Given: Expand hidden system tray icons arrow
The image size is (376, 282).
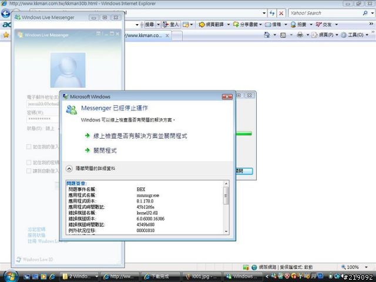Looking at the screenshot, I should click(x=267, y=277).
